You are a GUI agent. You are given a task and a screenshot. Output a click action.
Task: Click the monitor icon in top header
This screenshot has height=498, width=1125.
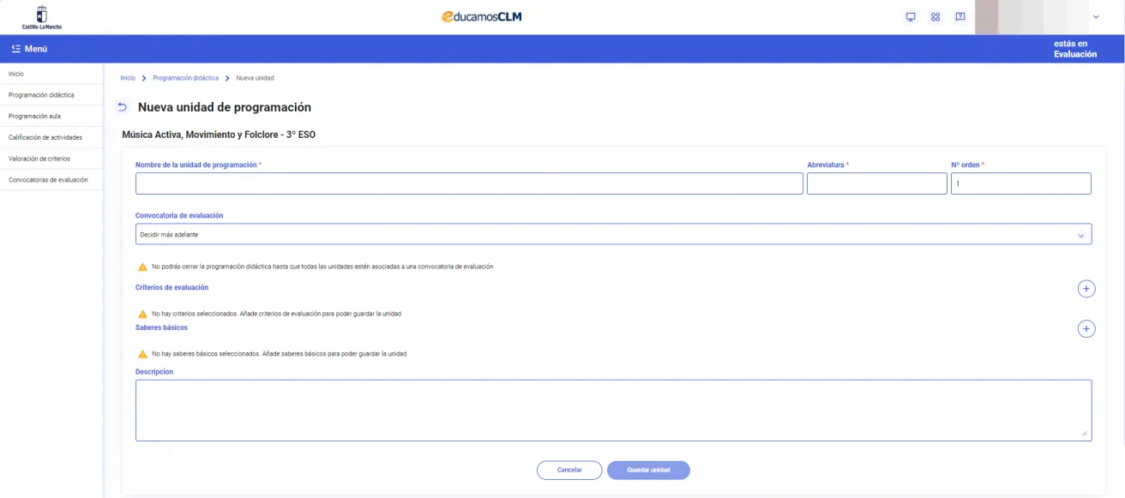point(911,17)
